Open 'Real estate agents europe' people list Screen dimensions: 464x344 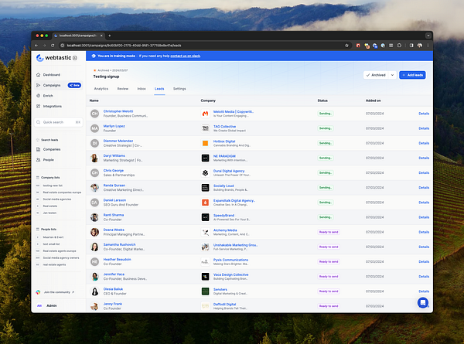tap(60, 250)
